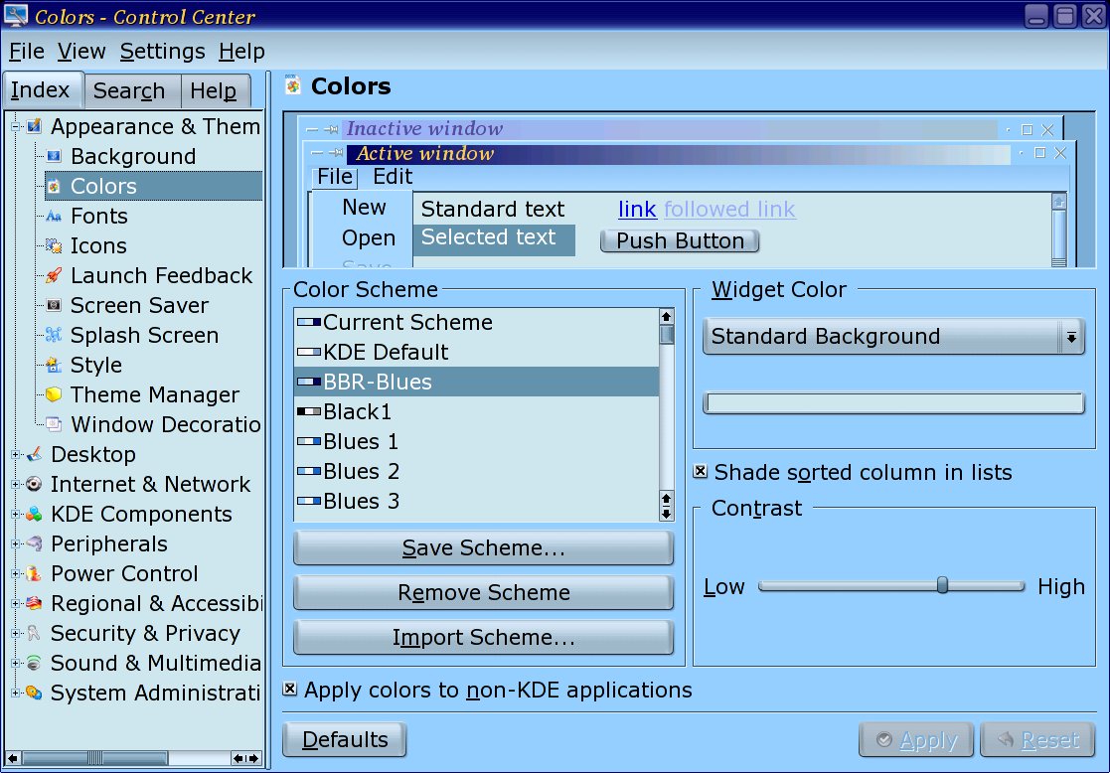Click the Regional & Accessibility flag icon
Viewport: 1110px width, 773px height.
click(34, 603)
